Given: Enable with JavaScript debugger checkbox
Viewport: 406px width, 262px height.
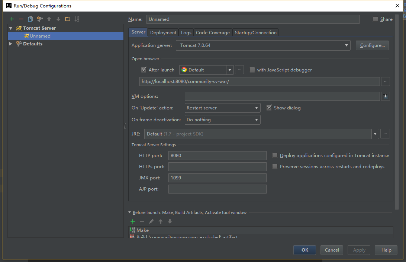Looking at the screenshot, I should point(252,70).
